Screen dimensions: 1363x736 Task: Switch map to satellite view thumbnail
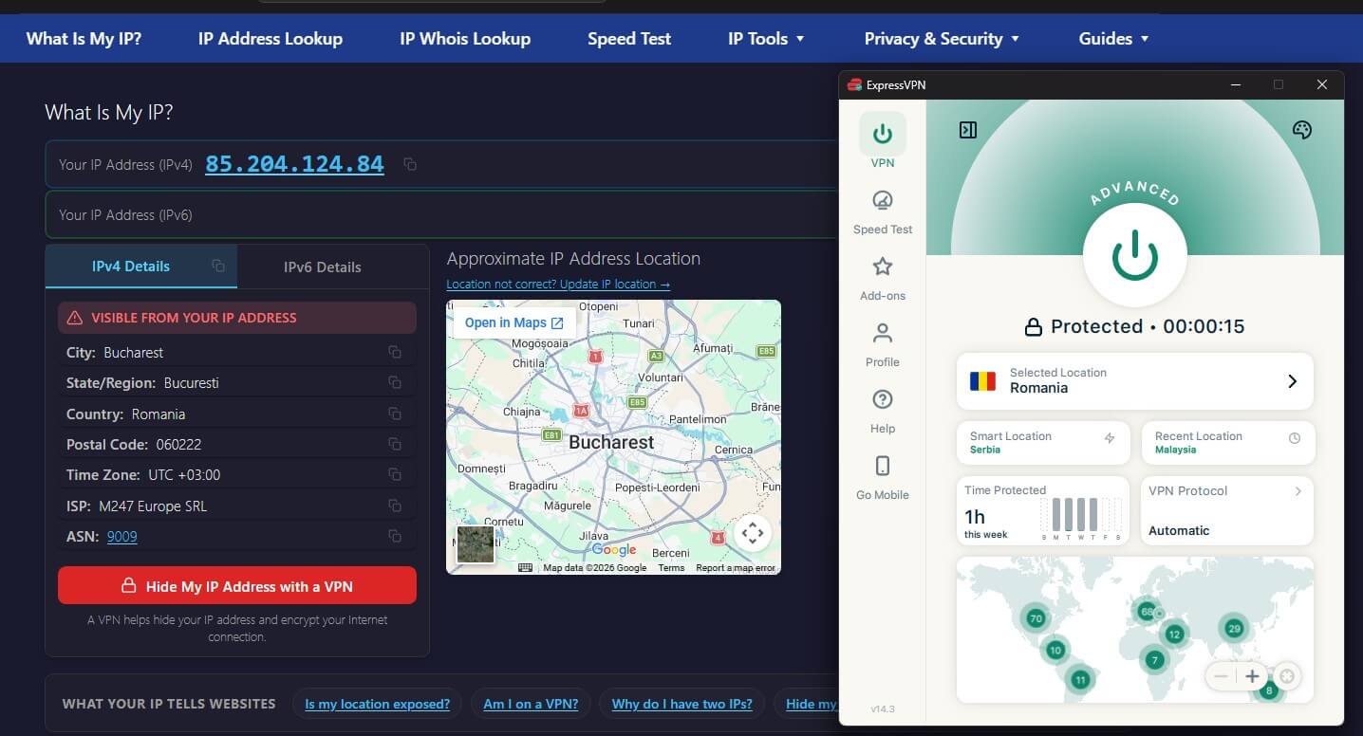(x=476, y=544)
